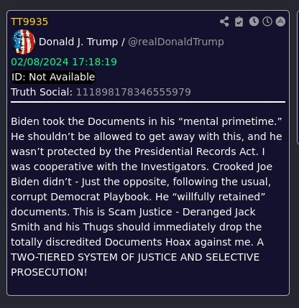Click the clipboard checkmark icon
Screen dimensions: 299x308
click(x=239, y=22)
